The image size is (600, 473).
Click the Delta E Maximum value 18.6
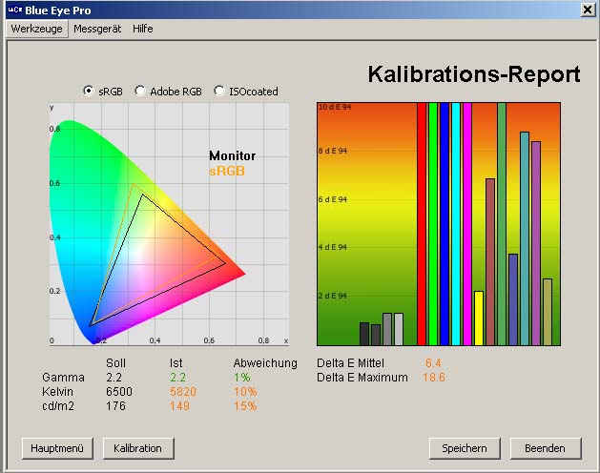tap(435, 378)
